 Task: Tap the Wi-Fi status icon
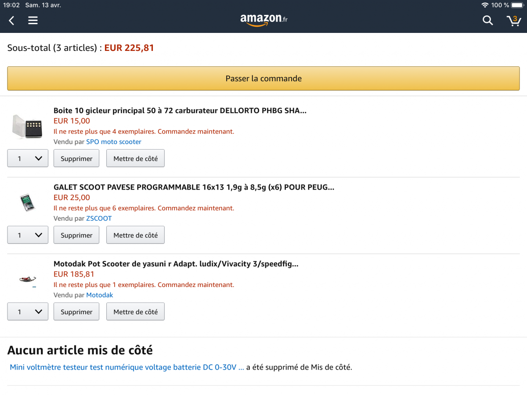pyautogui.click(x=485, y=5)
